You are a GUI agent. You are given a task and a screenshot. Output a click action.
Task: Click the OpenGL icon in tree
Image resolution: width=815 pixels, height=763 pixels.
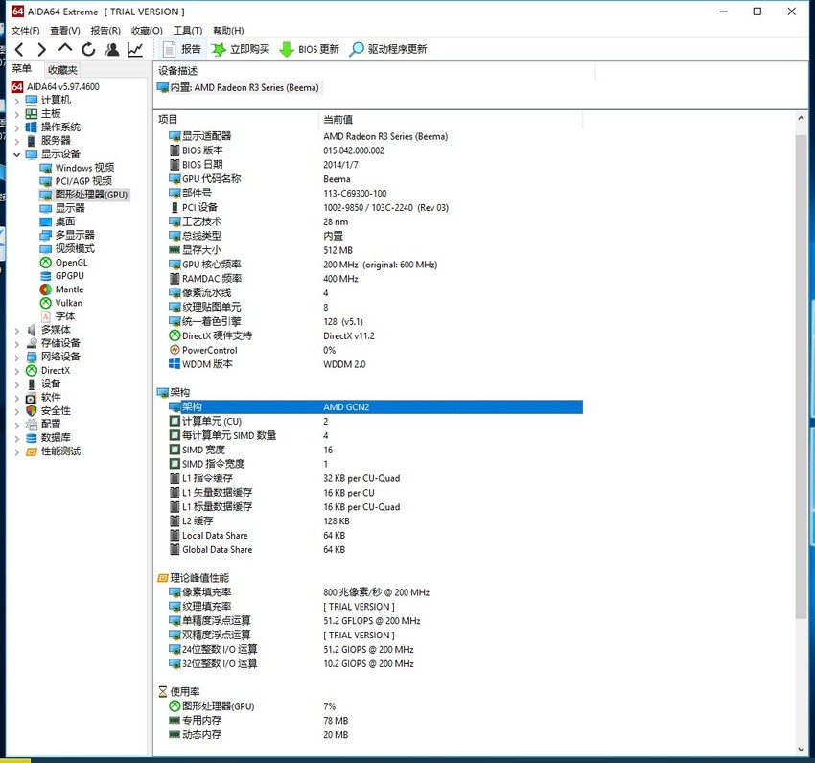46,263
